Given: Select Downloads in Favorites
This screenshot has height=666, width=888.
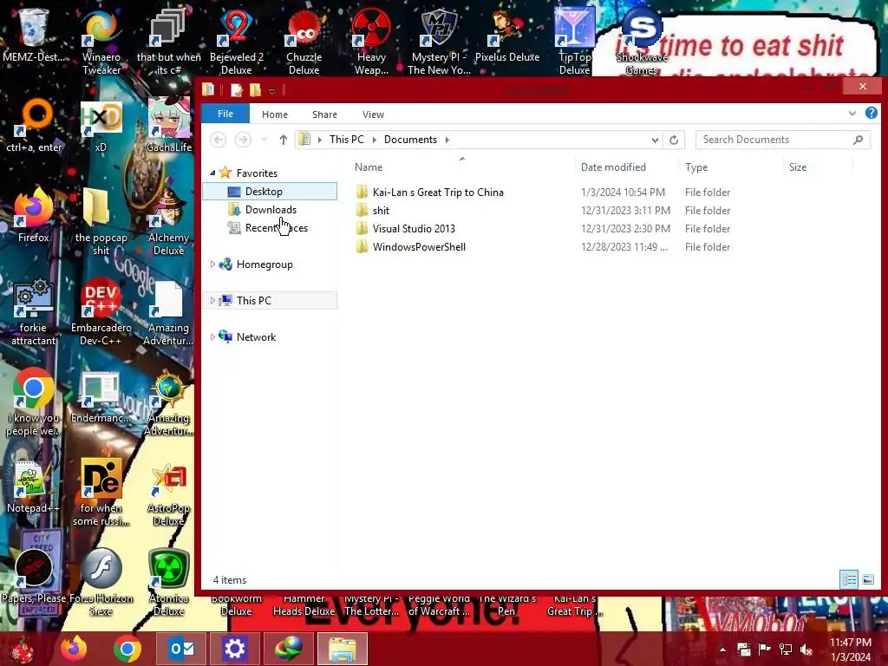Looking at the screenshot, I should coord(271,210).
